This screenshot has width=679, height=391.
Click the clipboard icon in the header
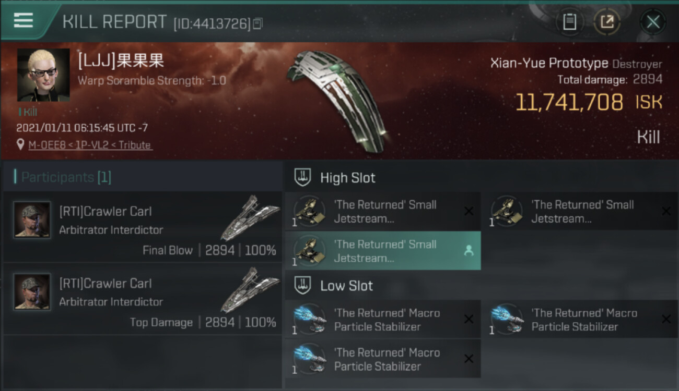[569, 22]
